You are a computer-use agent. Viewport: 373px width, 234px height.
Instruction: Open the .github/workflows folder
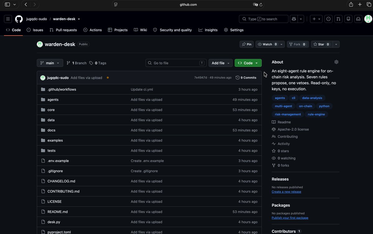(x=62, y=89)
